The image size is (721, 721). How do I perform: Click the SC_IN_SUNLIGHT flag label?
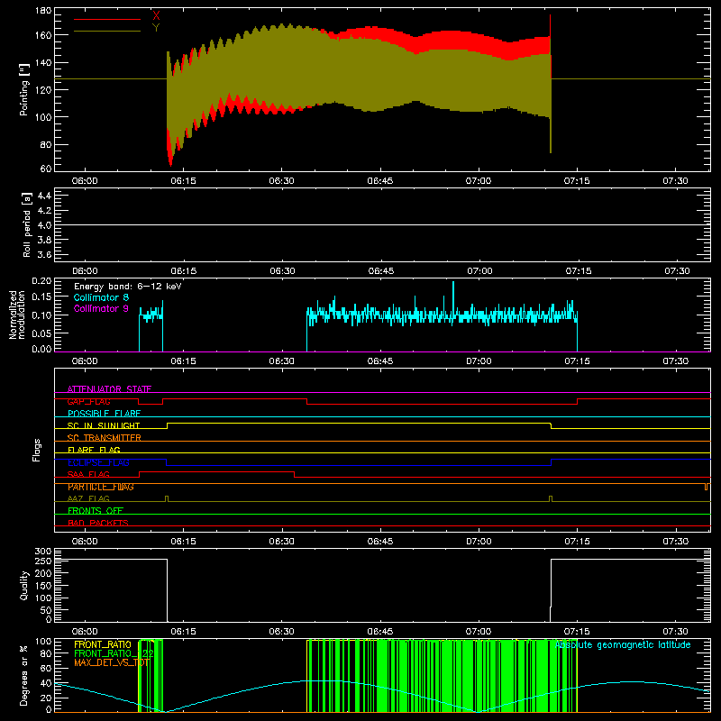tap(104, 425)
